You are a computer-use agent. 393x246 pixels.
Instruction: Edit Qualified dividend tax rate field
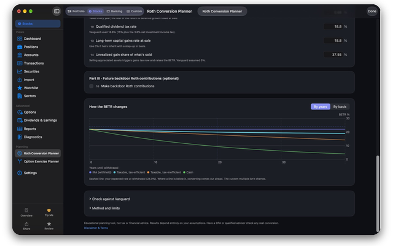click(x=333, y=26)
